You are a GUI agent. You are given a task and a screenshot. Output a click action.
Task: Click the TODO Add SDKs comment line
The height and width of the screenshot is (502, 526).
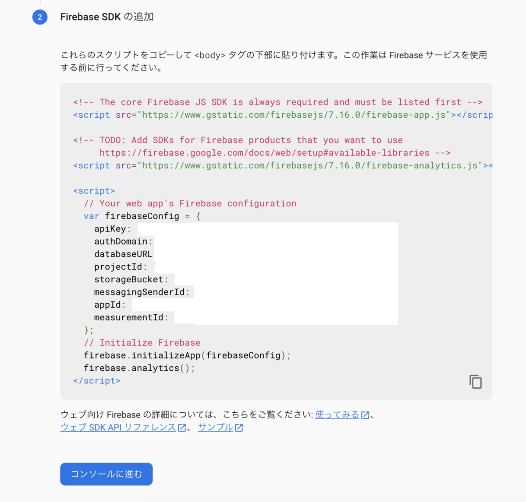coord(238,140)
